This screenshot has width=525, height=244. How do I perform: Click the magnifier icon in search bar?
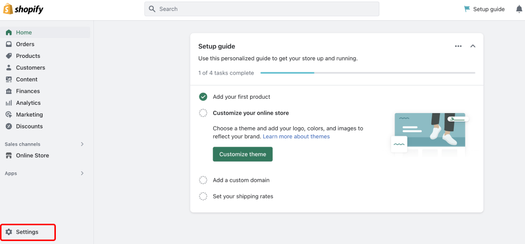[152, 9]
